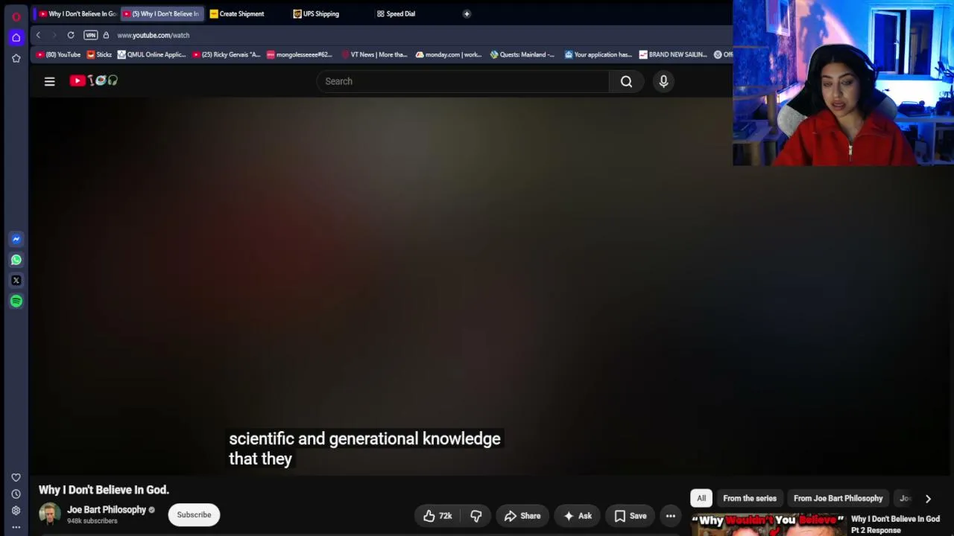Open 'Your application has...' bookmark

[x=598, y=54]
